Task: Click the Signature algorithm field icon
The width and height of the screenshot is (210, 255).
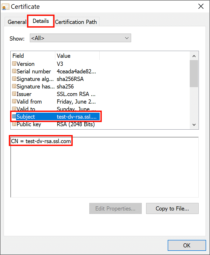Action: coord(14,79)
